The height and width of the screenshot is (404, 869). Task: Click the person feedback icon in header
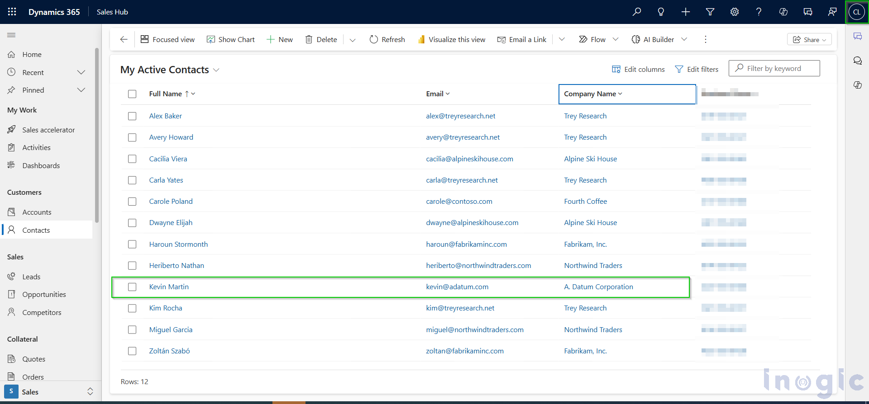pyautogui.click(x=832, y=12)
